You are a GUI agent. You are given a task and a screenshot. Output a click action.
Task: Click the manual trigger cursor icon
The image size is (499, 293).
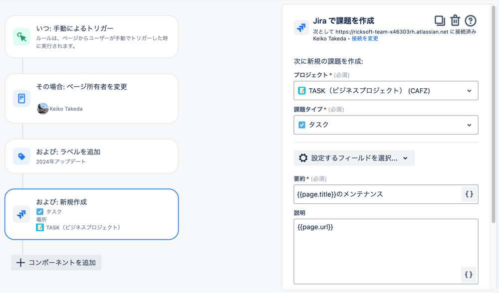pos(21,37)
